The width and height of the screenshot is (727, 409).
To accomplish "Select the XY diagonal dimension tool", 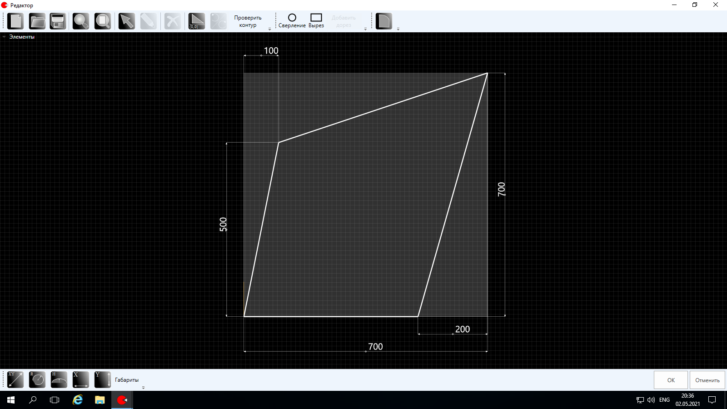I will [15, 379].
